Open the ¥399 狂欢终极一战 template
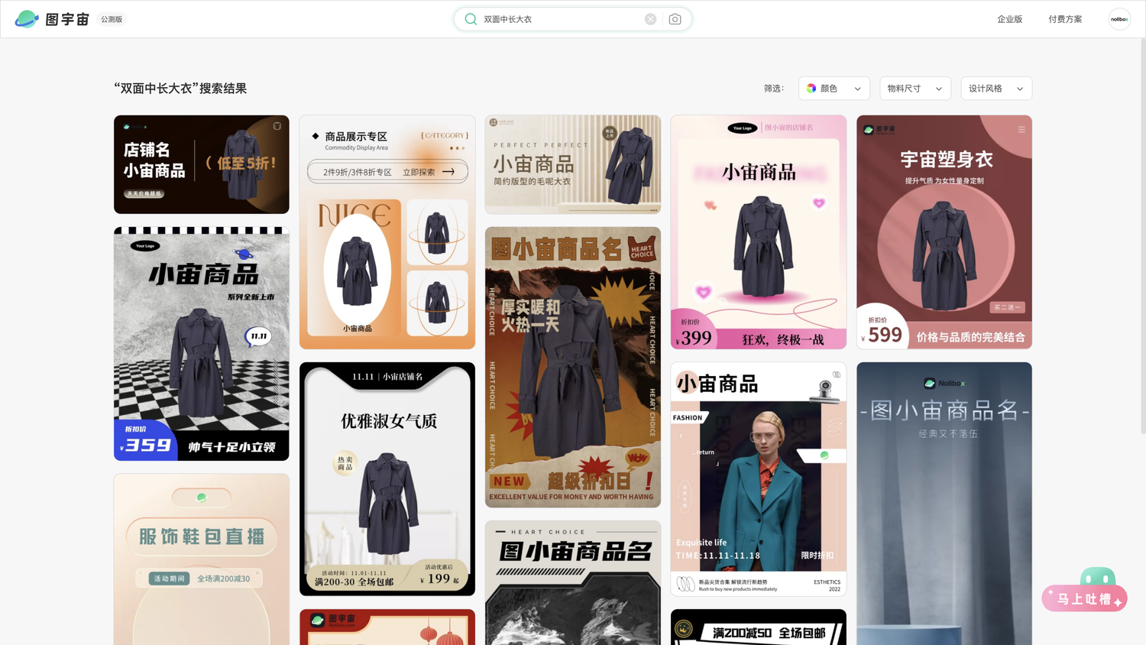 pyautogui.click(x=759, y=232)
